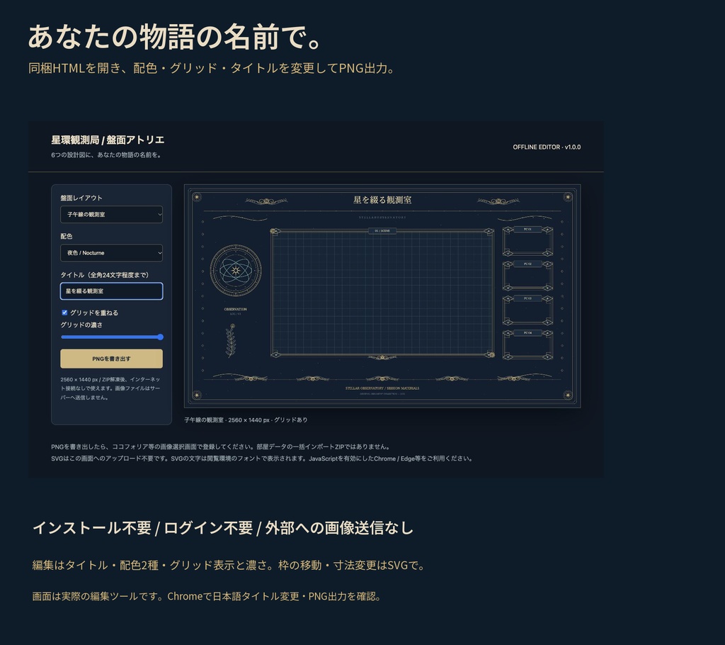Open the 配色 dropdown showing 夜色 / Nocturne
725x645 pixels.
[111, 253]
